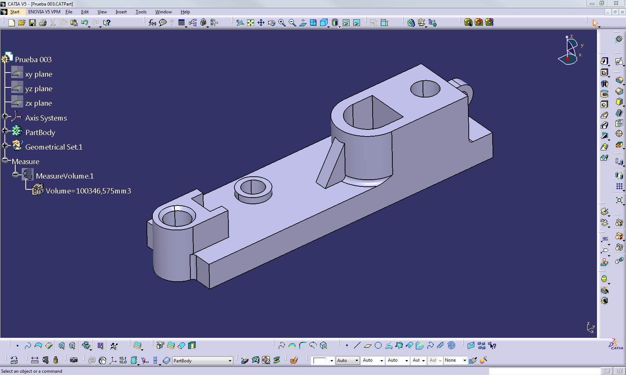The image size is (626, 375).
Task: Select Prueba 003 root node
Action: [x=33, y=60]
